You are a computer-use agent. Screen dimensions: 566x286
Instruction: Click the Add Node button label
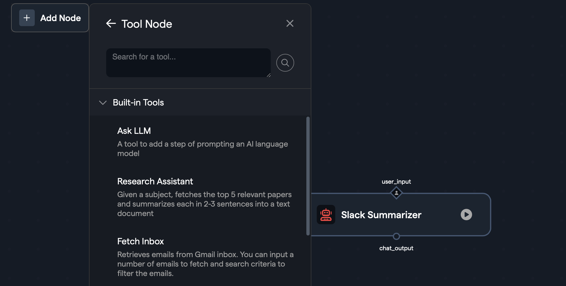pyautogui.click(x=61, y=18)
